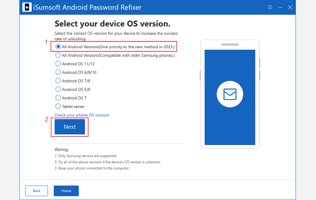
Task: Click the heading Select your device OS version
Action: 113,24
